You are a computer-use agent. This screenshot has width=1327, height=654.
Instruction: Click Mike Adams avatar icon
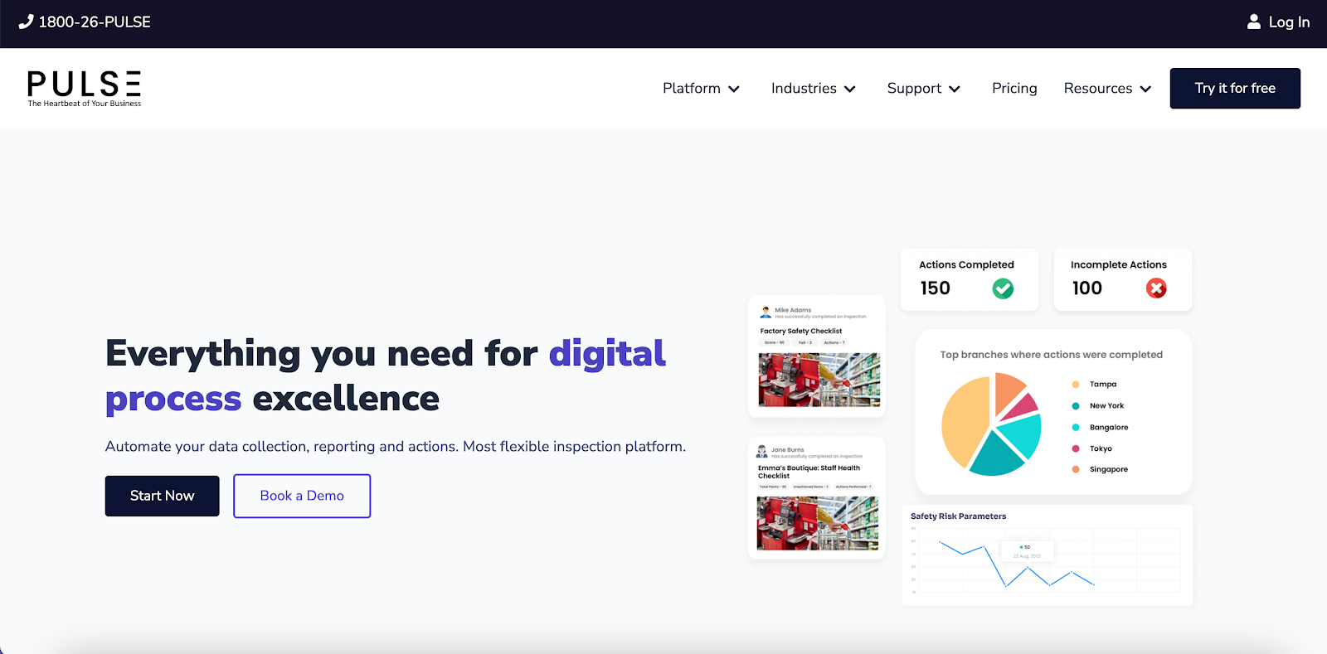[766, 312]
